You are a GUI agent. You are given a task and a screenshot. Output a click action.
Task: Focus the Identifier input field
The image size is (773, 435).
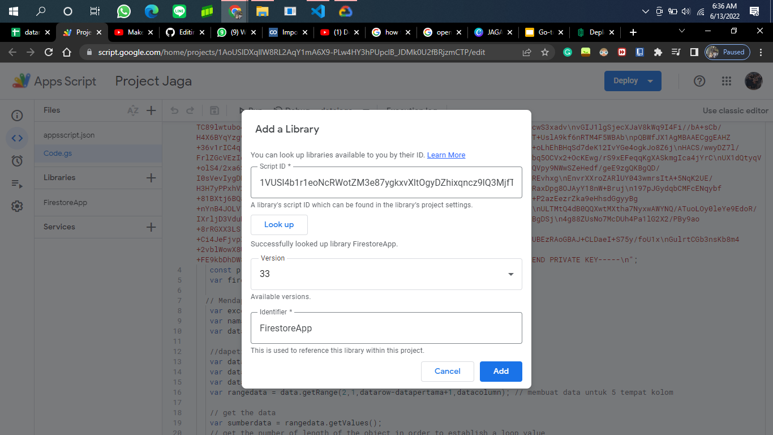[x=386, y=328]
